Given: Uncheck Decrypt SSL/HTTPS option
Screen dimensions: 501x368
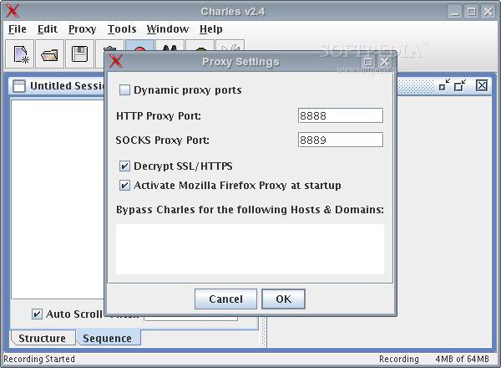Looking at the screenshot, I should [124, 166].
